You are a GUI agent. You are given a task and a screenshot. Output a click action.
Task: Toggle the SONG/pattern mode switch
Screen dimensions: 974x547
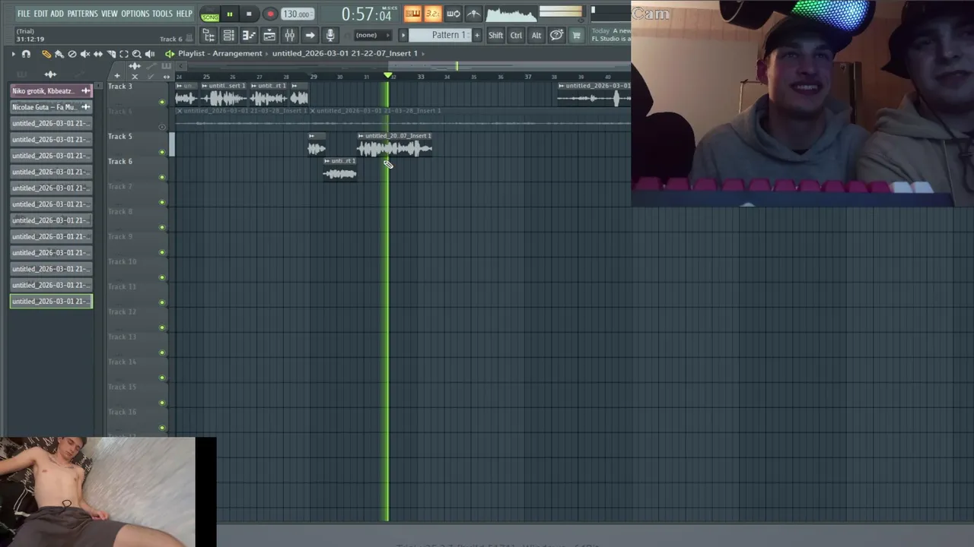coord(210,14)
